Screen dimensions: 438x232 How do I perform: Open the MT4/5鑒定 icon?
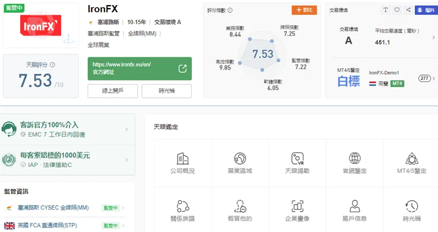(412, 159)
